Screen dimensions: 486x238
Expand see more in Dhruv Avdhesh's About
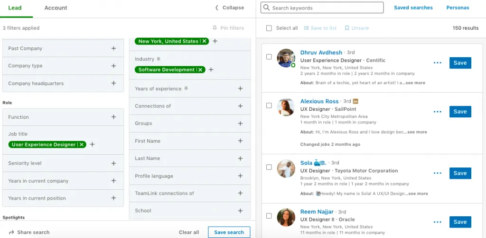(415, 83)
